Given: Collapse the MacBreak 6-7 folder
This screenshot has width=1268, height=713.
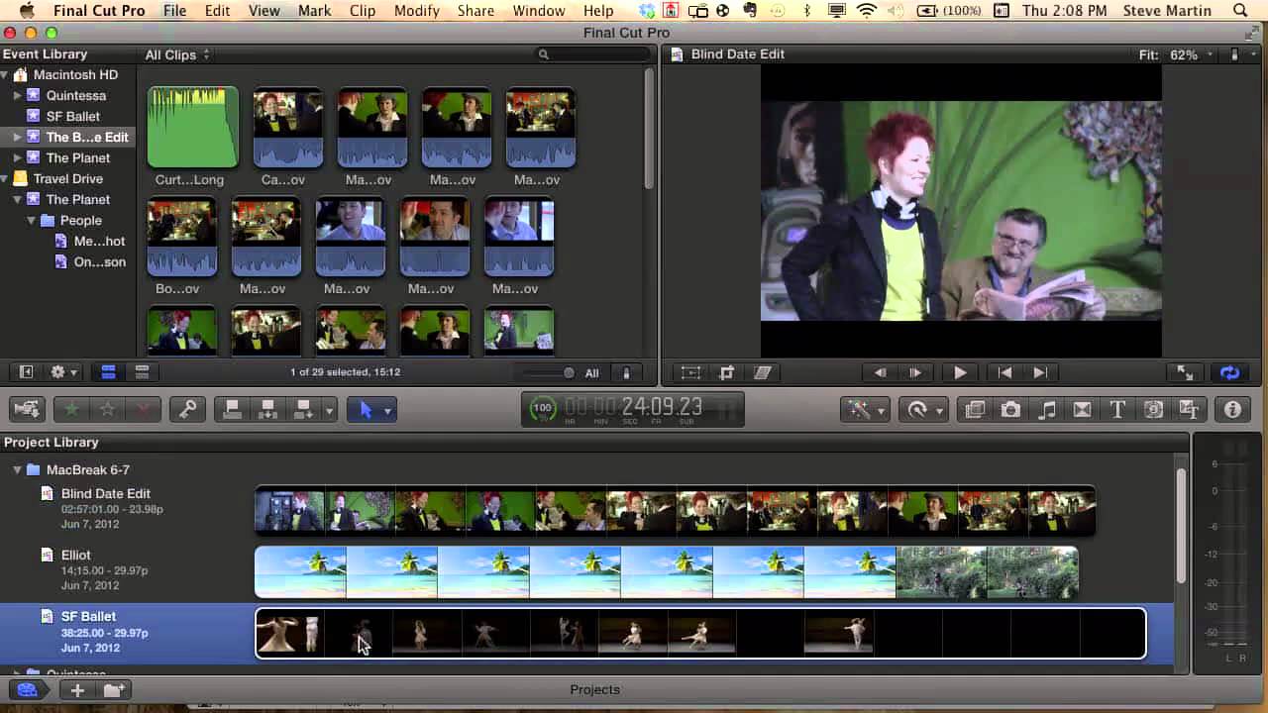Looking at the screenshot, I should pyautogui.click(x=17, y=470).
